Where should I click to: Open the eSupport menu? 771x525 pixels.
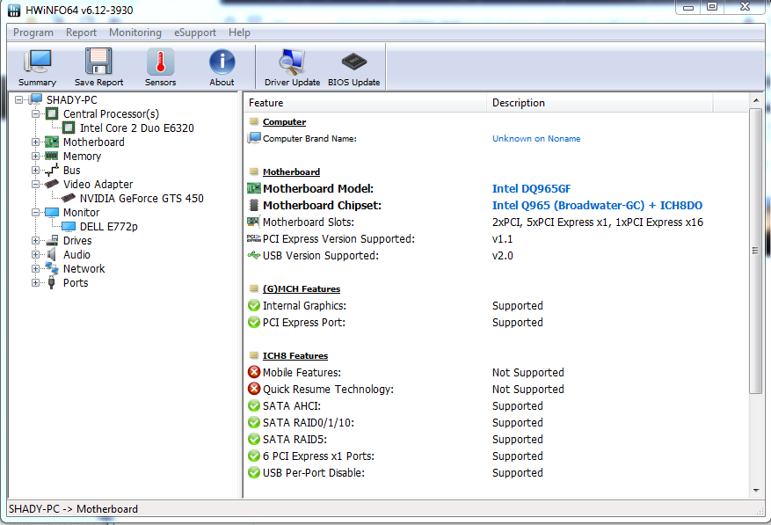coord(195,33)
